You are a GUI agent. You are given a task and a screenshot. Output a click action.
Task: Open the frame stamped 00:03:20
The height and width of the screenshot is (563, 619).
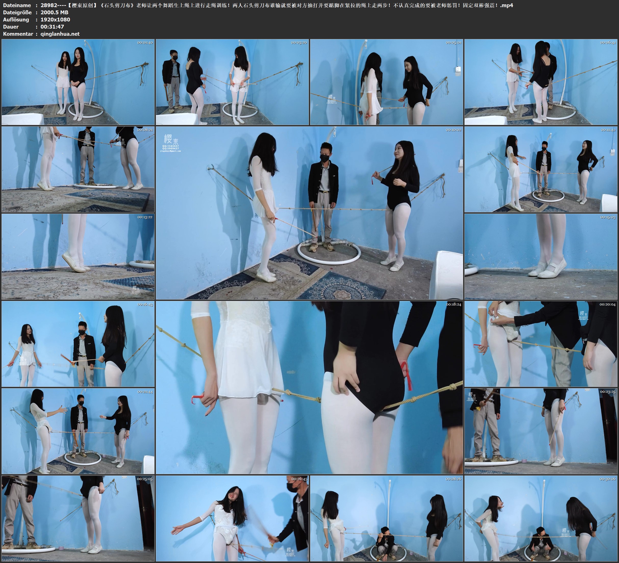tap(232, 82)
